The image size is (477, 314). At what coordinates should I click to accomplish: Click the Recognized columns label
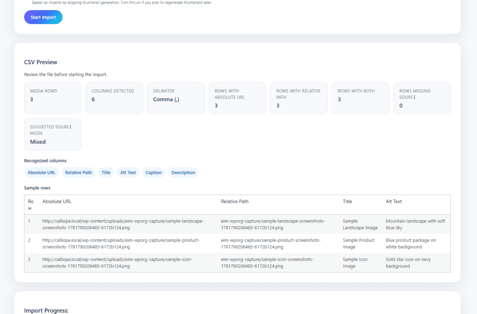point(45,160)
